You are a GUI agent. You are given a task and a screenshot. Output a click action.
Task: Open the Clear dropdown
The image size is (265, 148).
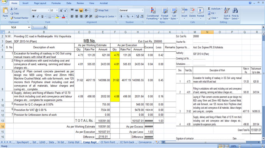pos(213,18)
